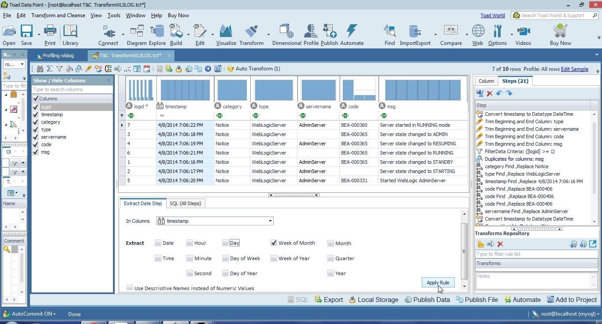Open the Dimensional tool

(x=286, y=35)
